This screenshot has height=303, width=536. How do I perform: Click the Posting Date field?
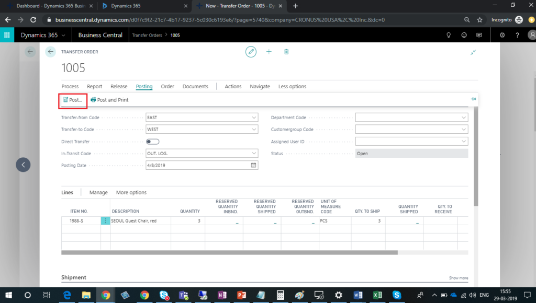tap(198, 165)
